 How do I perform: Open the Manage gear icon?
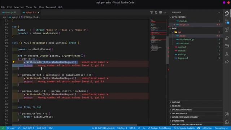[x=227, y=122]
